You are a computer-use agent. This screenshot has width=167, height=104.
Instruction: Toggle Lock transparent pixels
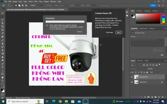coord(136,73)
